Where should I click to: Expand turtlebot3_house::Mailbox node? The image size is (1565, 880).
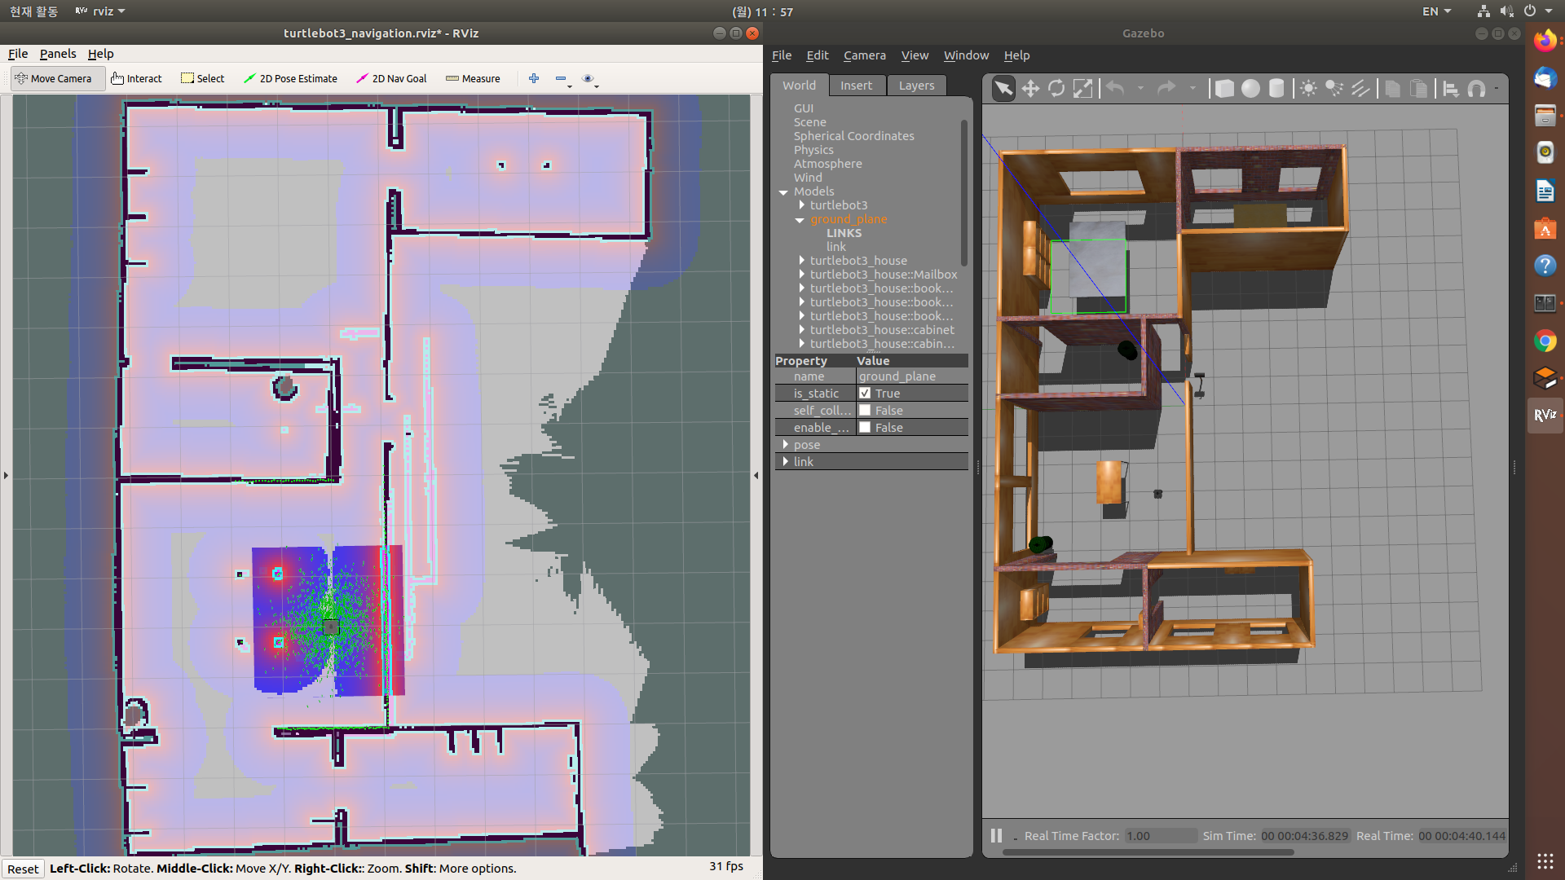point(801,274)
